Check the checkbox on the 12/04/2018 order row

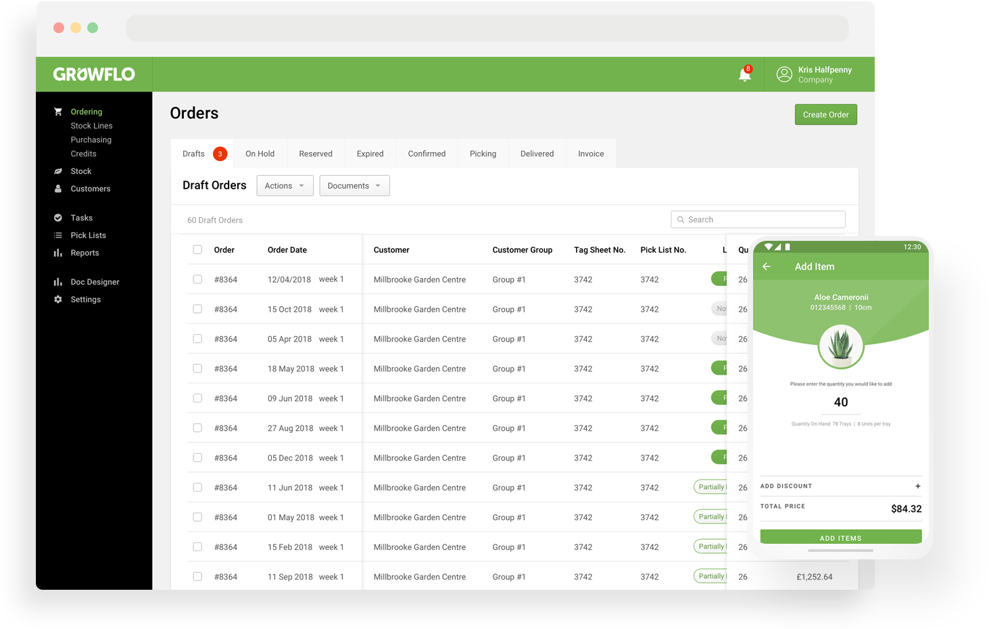point(197,279)
